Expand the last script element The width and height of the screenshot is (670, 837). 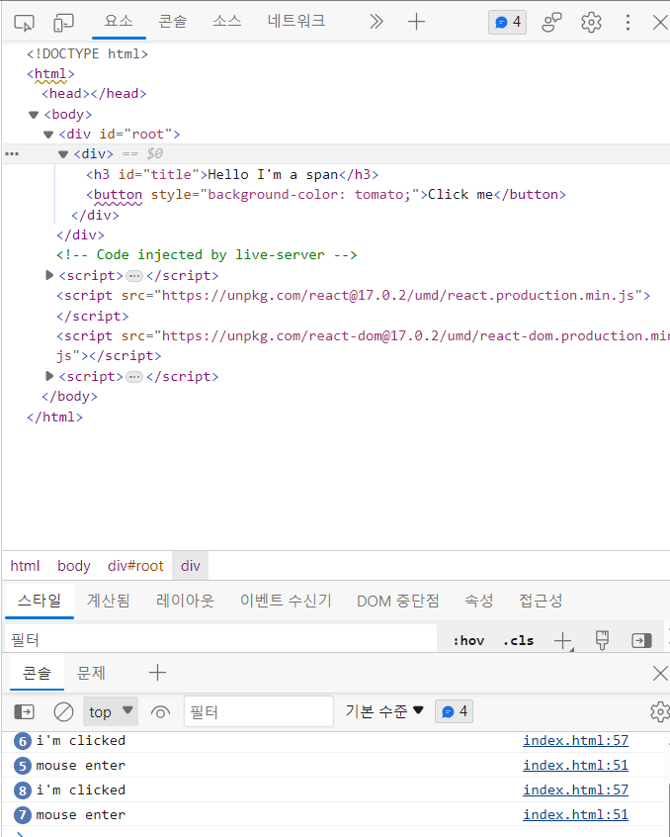(x=49, y=376)
